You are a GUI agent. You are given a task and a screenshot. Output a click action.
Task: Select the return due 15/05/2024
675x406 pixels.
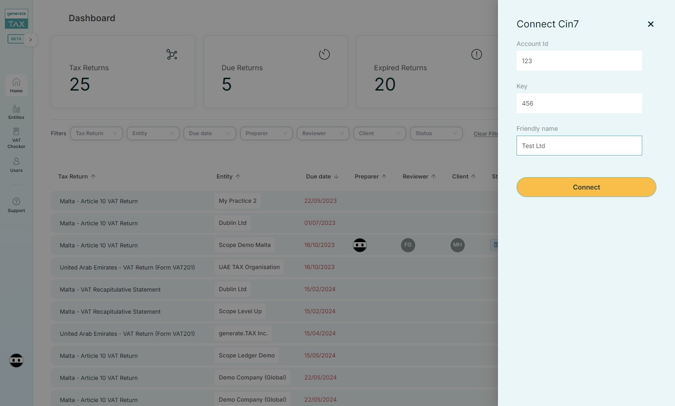274,356
